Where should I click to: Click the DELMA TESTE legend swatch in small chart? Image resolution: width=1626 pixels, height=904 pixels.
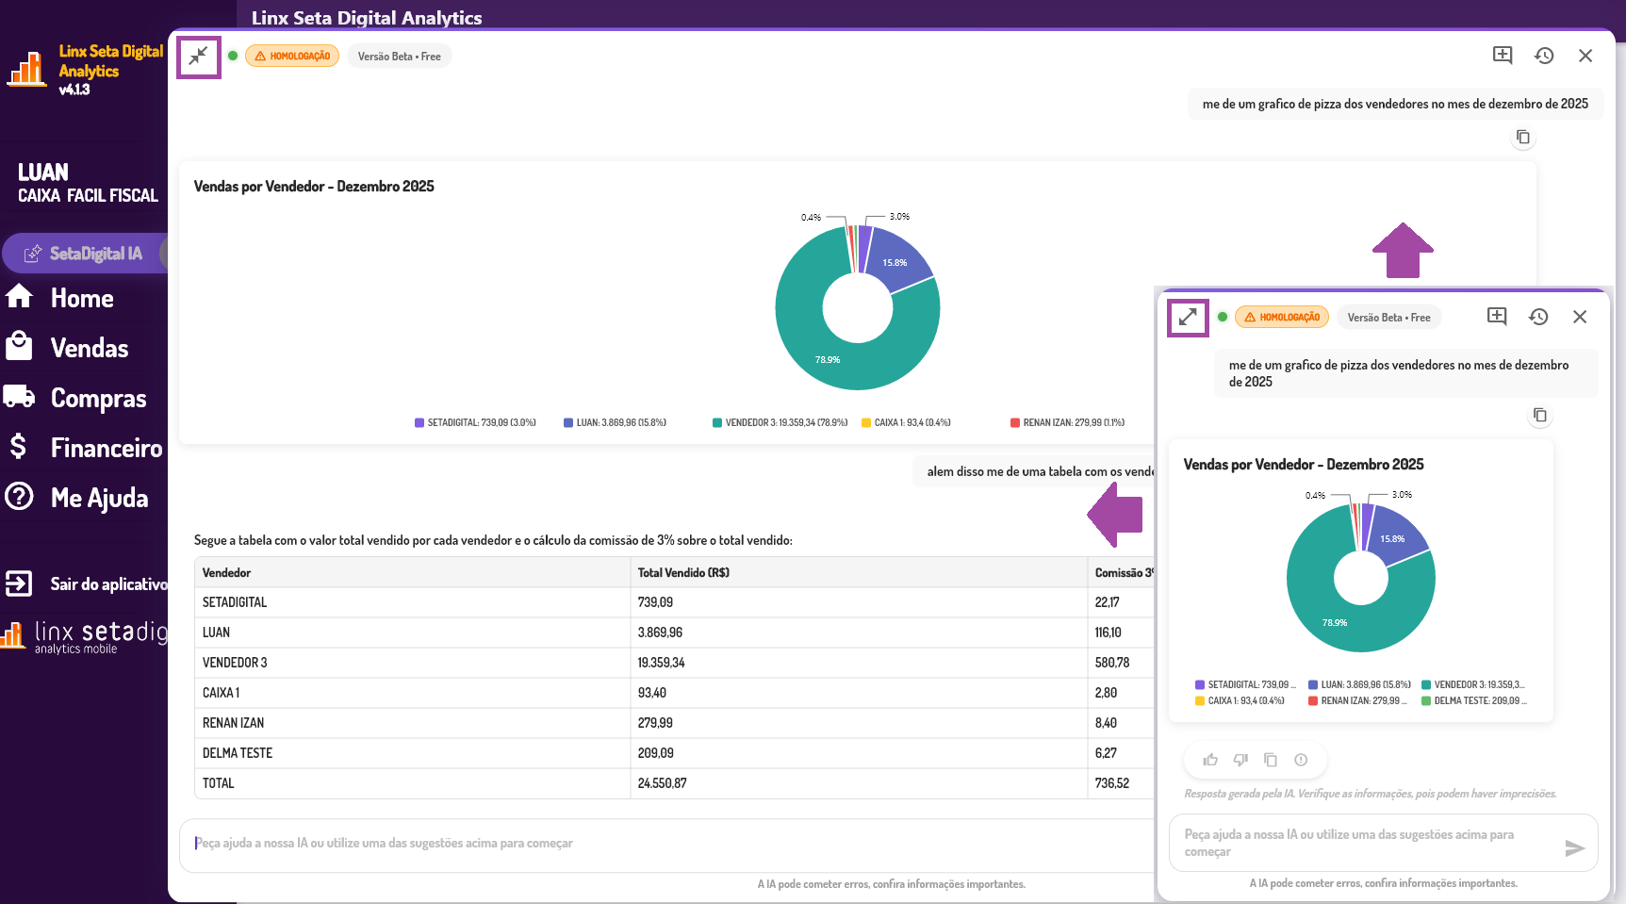coord(1426,700)
